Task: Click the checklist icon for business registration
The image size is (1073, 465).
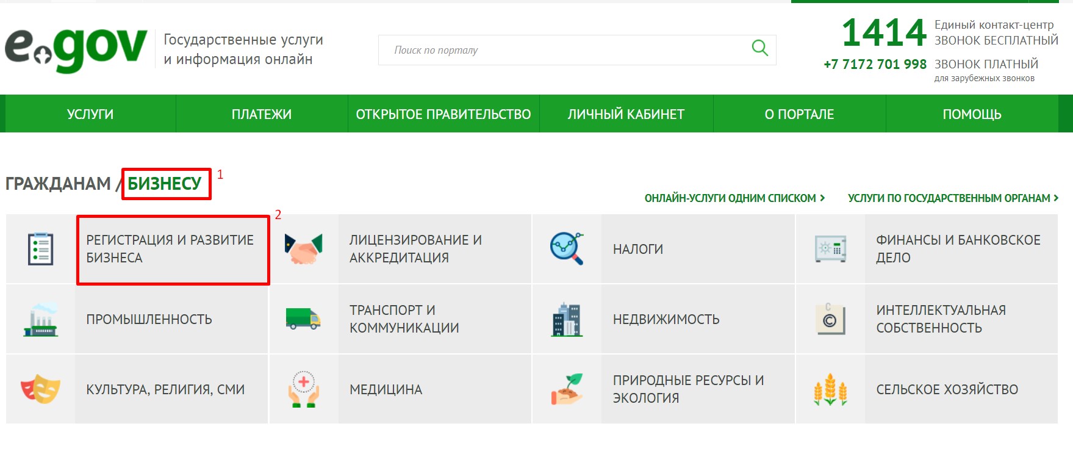Action: pos(41,249)
